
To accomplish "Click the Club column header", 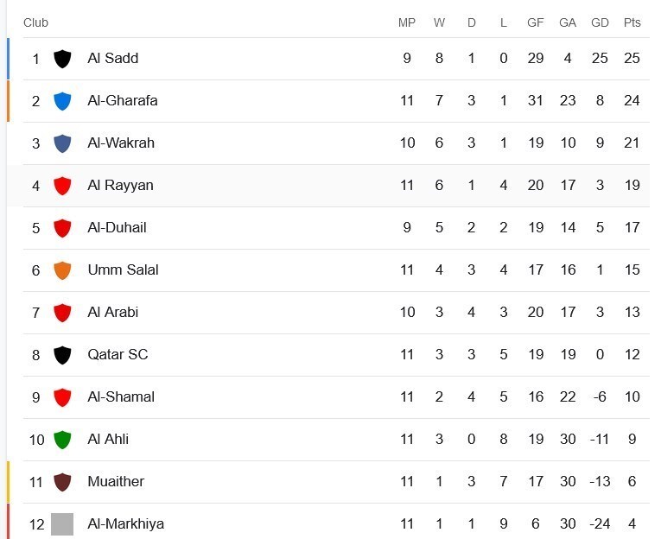I will click(x=35, y=22).
